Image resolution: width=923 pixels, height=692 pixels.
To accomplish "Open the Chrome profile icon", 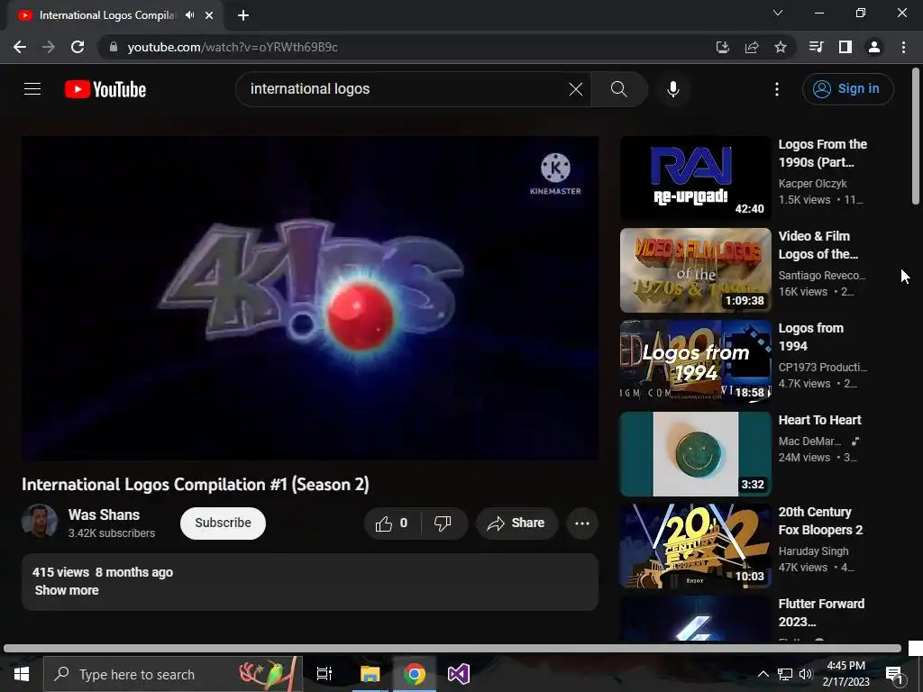I will point(874,47).
